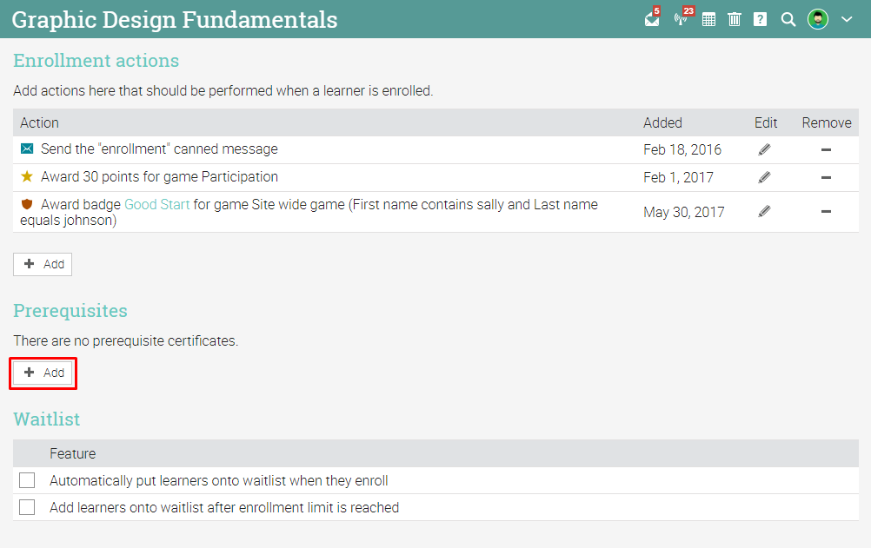Viewport: 871px width, 548px height.
Task: Edit the enrollment canned message action
Action: [764, 149]
